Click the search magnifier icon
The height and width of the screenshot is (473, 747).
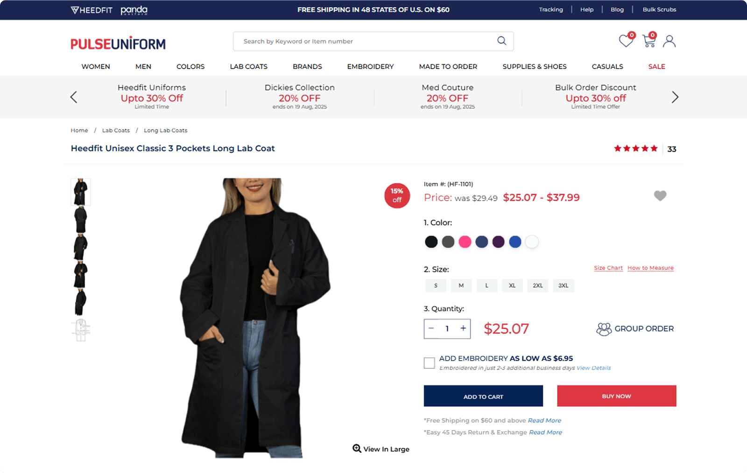pyautogui.click(x=501, y=41)
